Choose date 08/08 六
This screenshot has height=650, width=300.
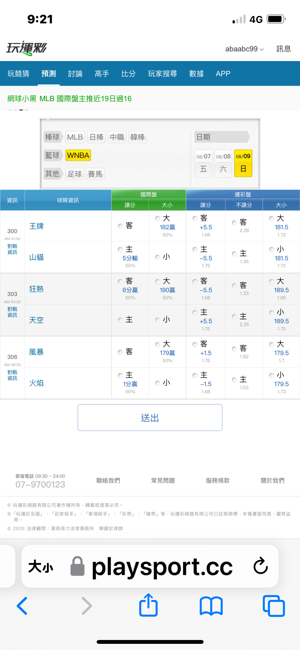click(223, 163)
